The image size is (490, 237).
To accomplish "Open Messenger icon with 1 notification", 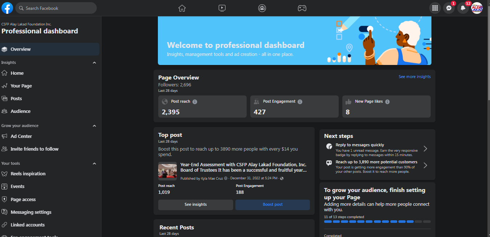I will (x=449, y=8).
